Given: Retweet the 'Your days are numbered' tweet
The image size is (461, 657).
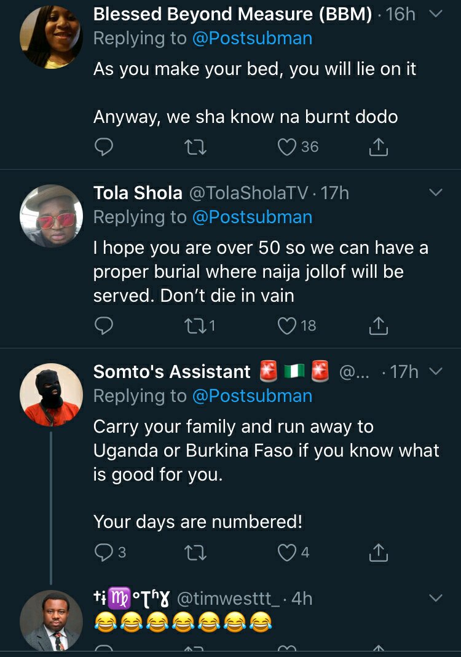Looking at the screenshot, I should click(195, 552).
